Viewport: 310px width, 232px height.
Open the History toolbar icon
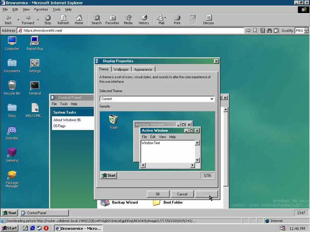(x=144, y=18)
